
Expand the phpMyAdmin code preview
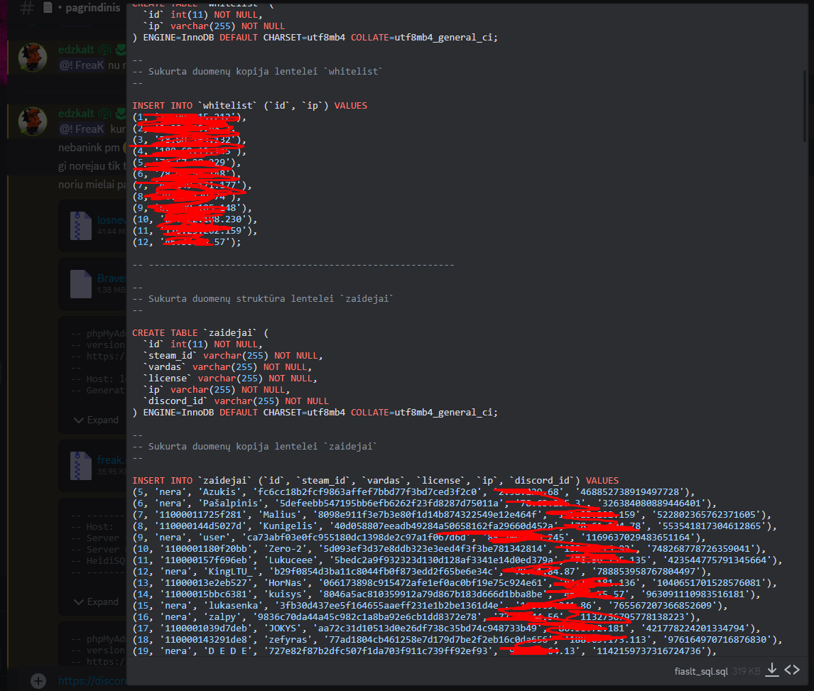point(97,420)
